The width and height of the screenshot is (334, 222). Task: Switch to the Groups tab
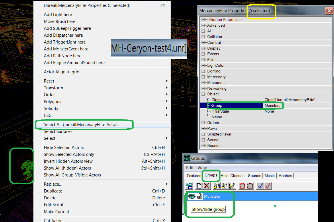pos(211,175)
